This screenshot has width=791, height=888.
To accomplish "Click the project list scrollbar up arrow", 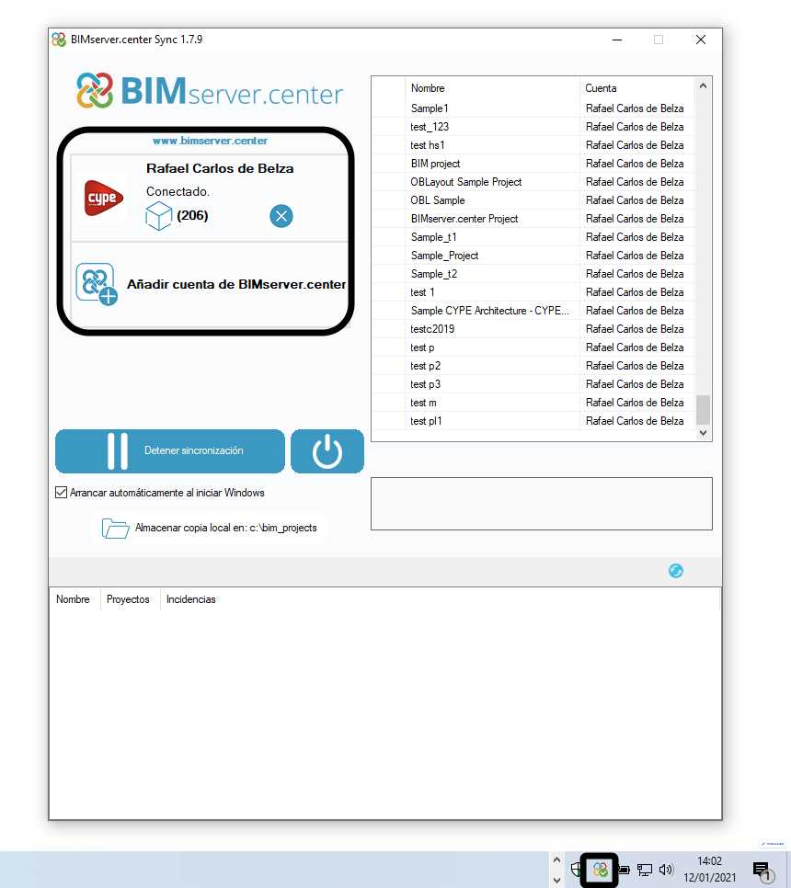I will click(x=704, y=85).
